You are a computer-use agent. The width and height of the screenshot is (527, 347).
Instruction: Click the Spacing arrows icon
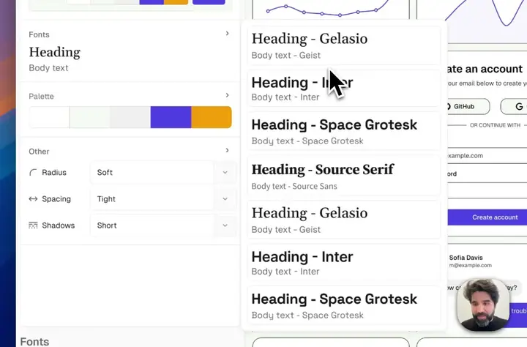tap(33, 199)
